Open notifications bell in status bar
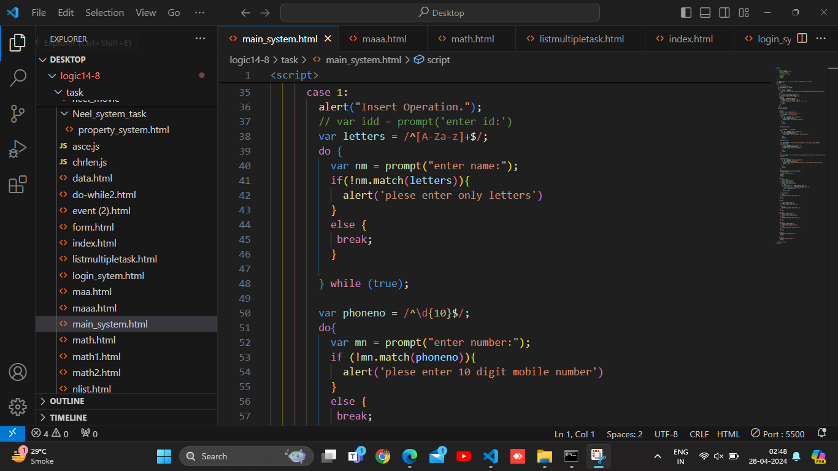 tap(822, 434)
